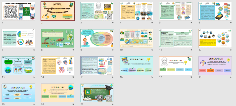
Task: Pick slide 9 with teacher and Venn diagram
Action: point(97,38)
